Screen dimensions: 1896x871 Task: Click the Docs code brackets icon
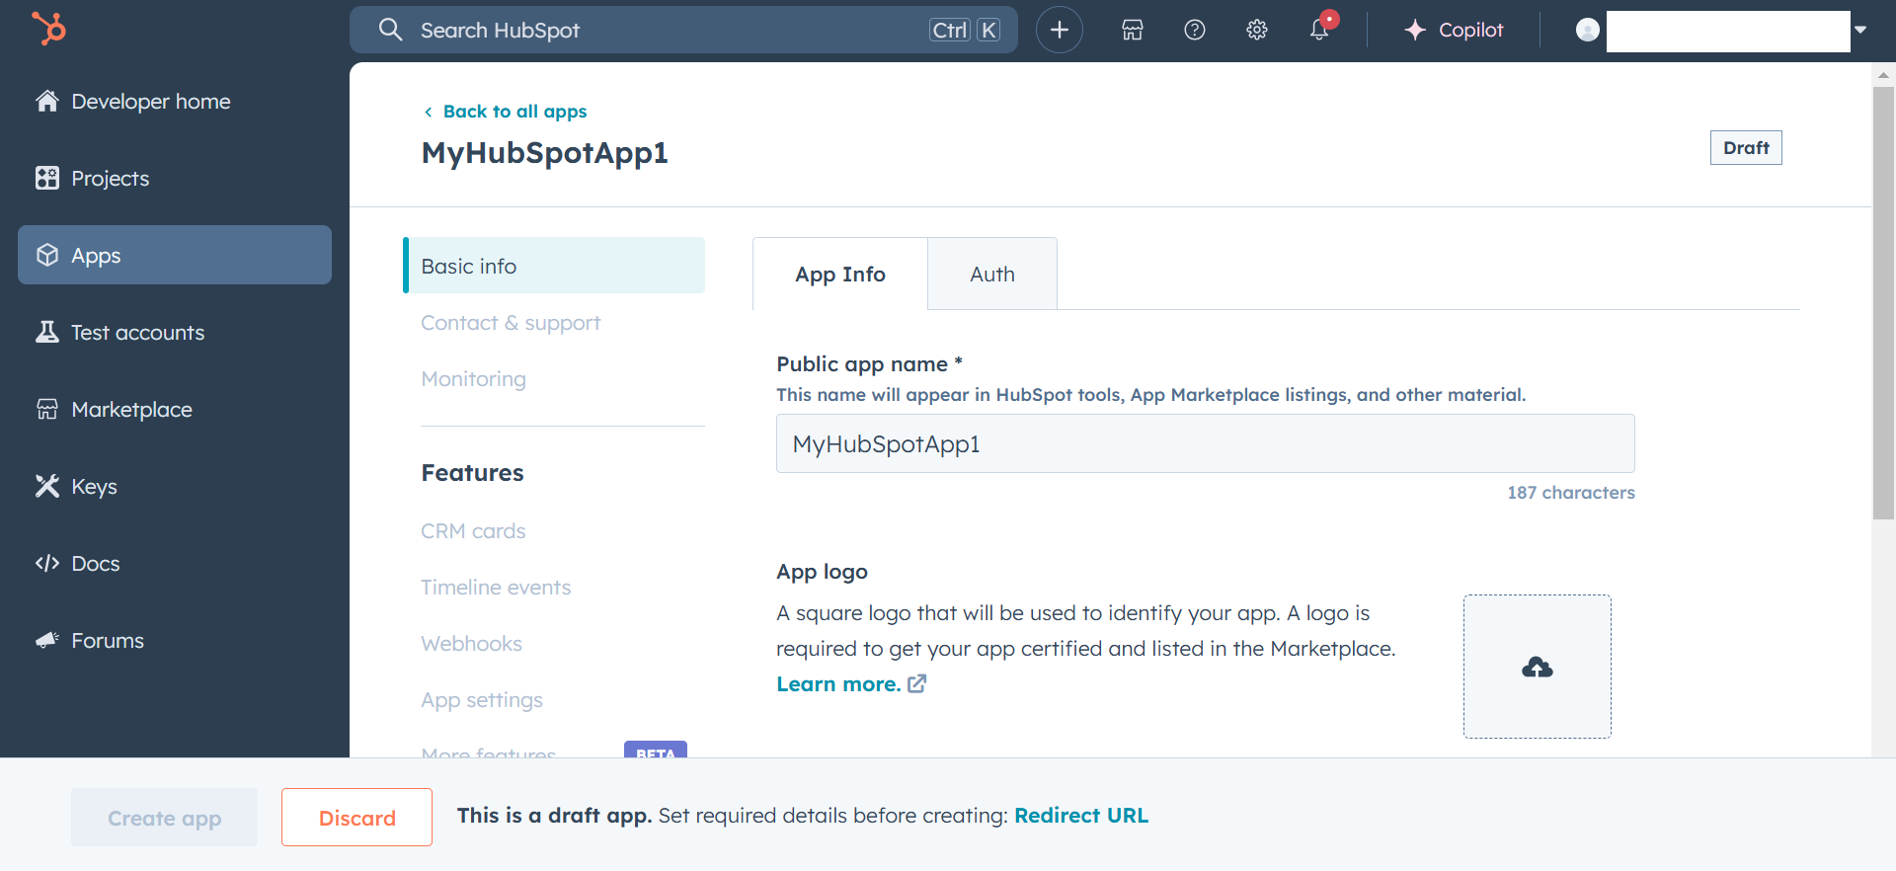47,563
